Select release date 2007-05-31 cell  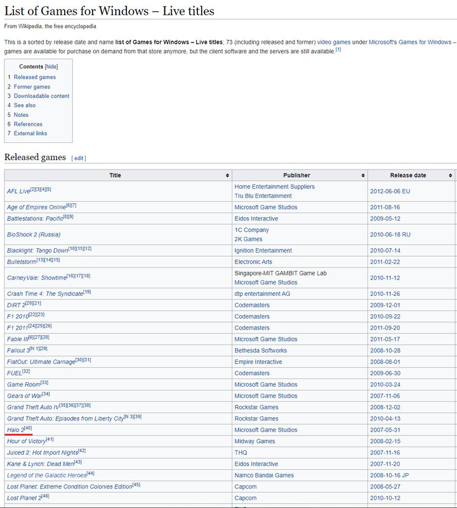point(411,430)
